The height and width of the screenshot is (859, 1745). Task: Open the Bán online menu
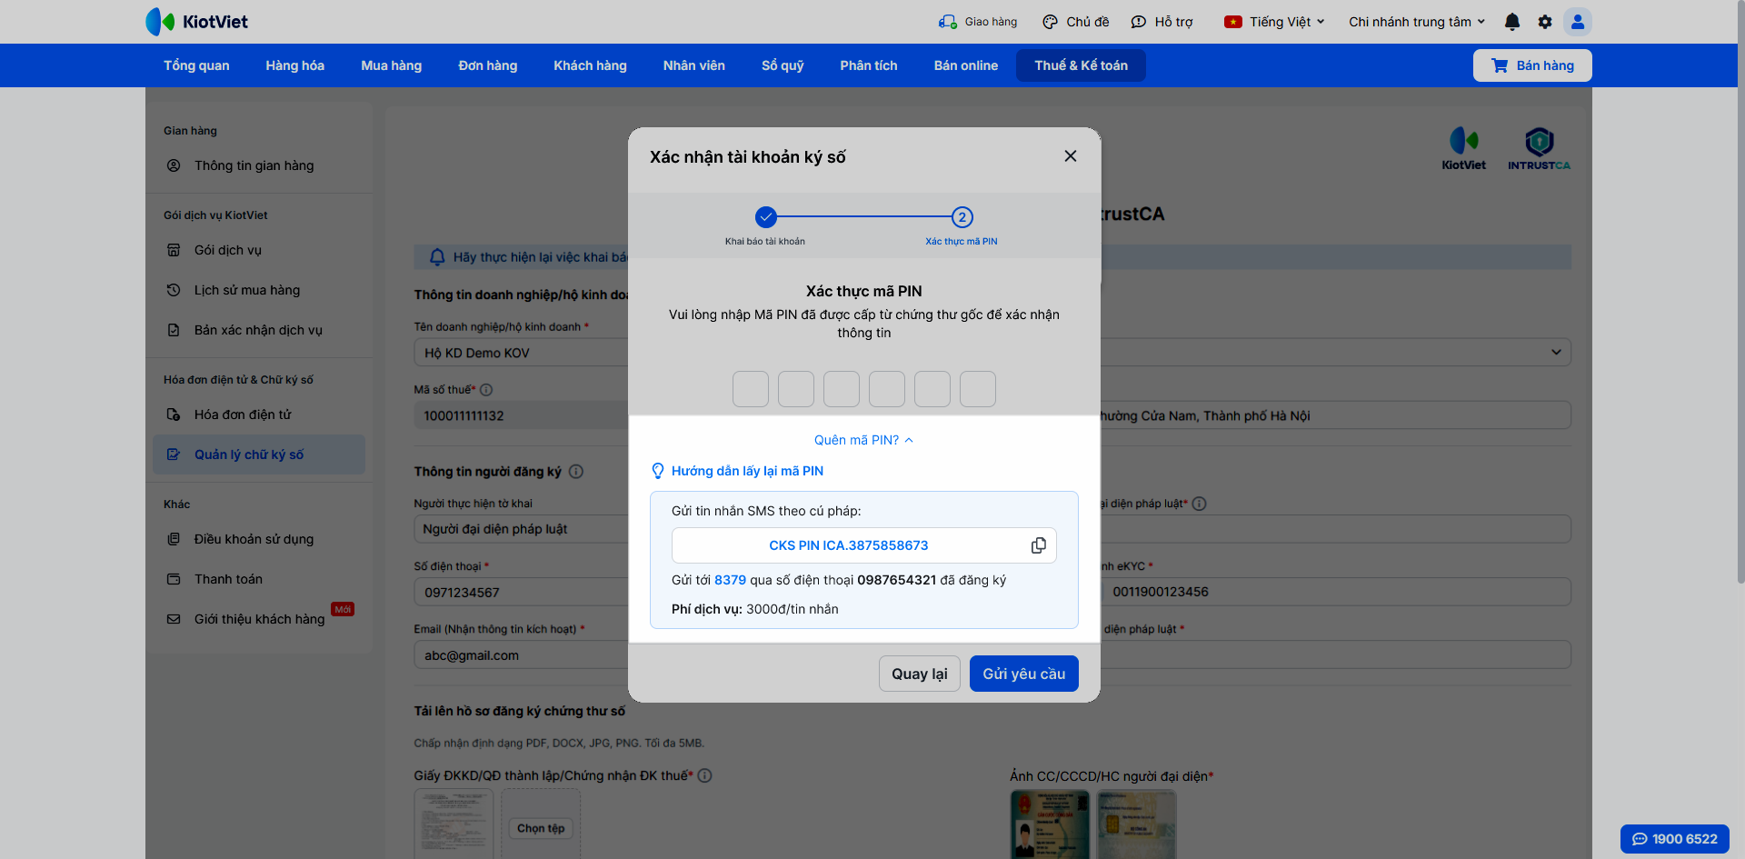[966, 65]
